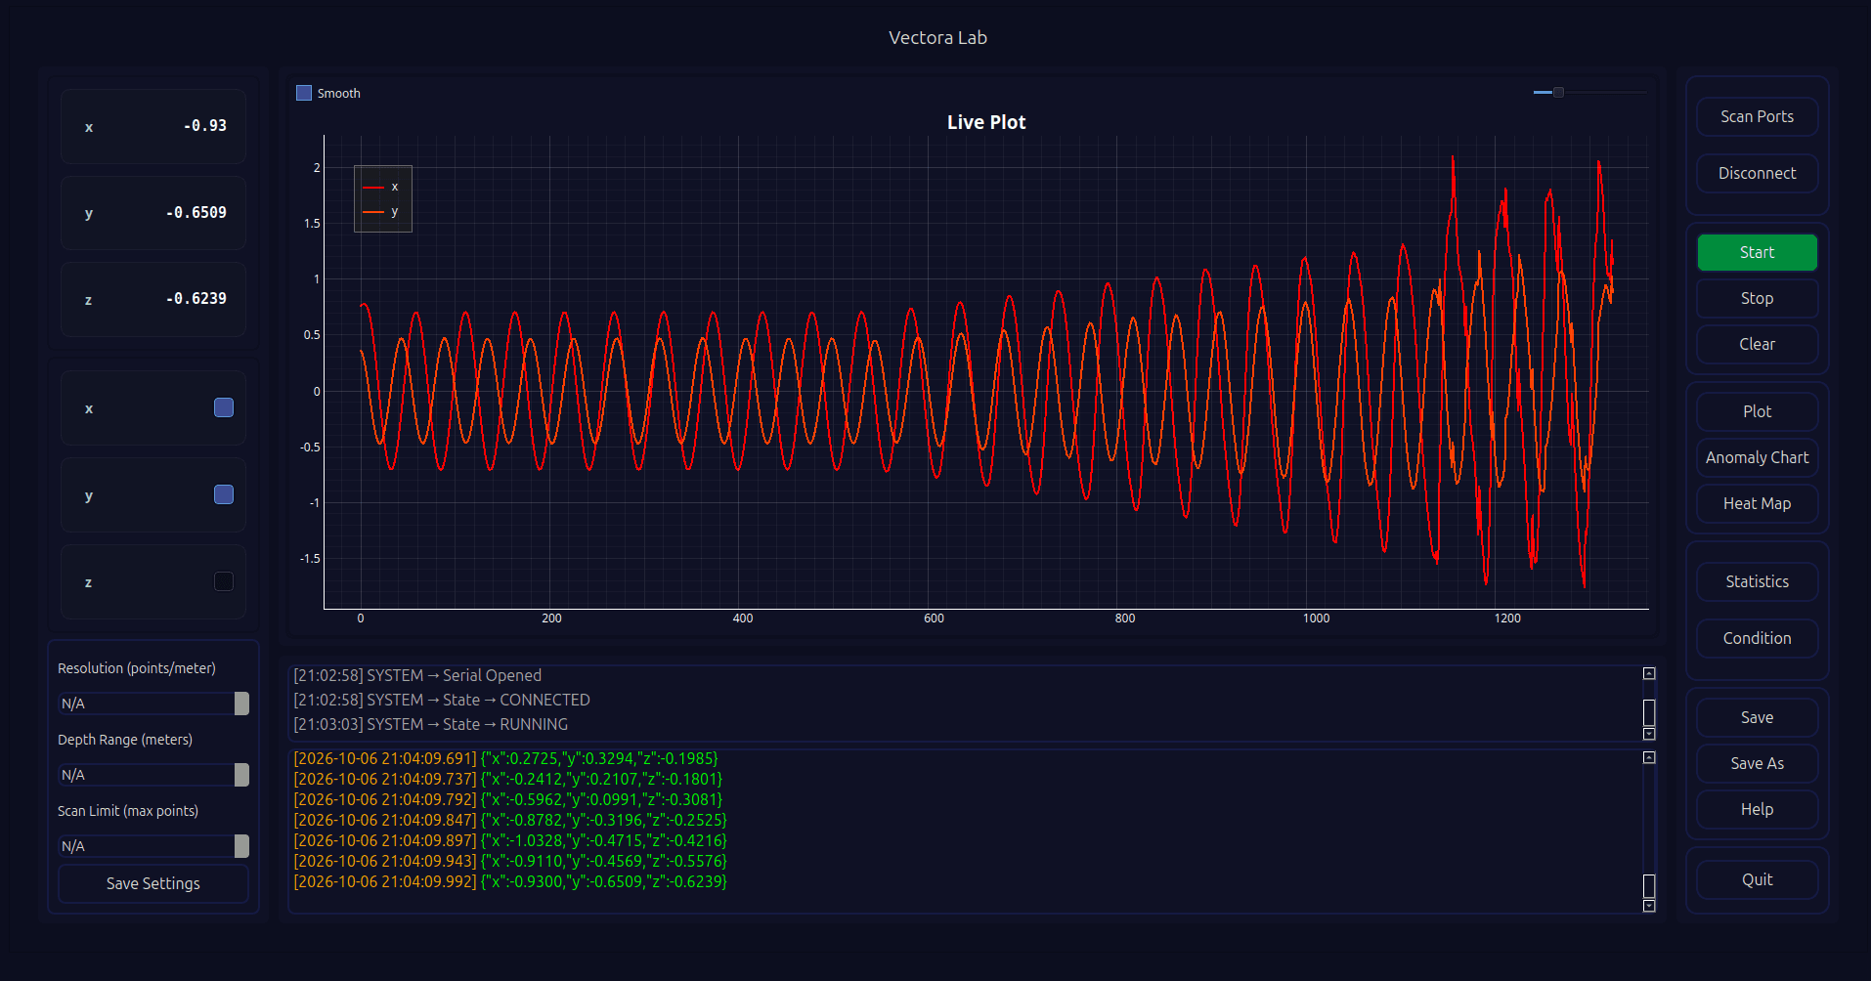Click the data log scroll-down arrow
1871x981 pixels.
point(1649,906)
